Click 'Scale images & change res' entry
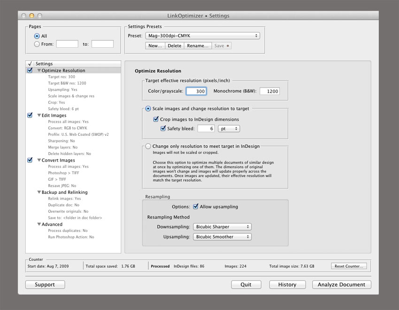399x310 pixels. [x=71, y=96]
